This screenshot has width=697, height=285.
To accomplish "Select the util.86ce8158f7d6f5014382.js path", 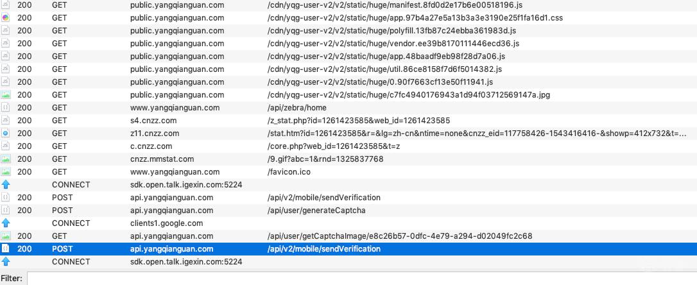I will (x=384, y=69).
